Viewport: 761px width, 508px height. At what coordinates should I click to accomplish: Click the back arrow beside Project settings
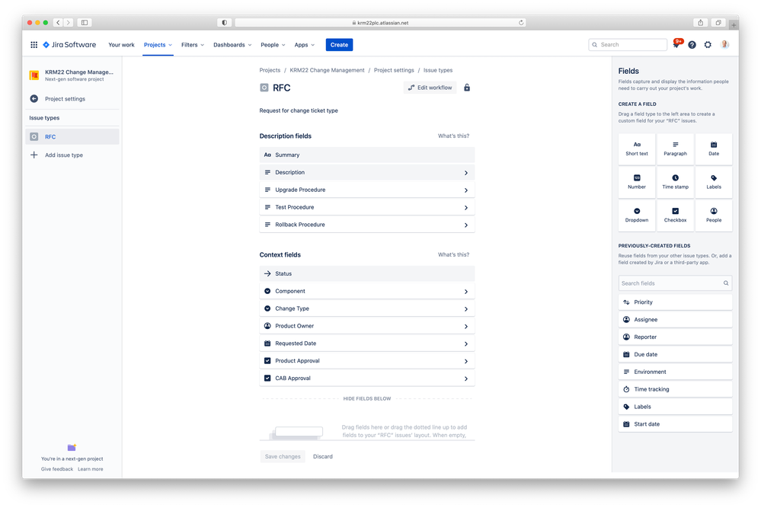34,98
